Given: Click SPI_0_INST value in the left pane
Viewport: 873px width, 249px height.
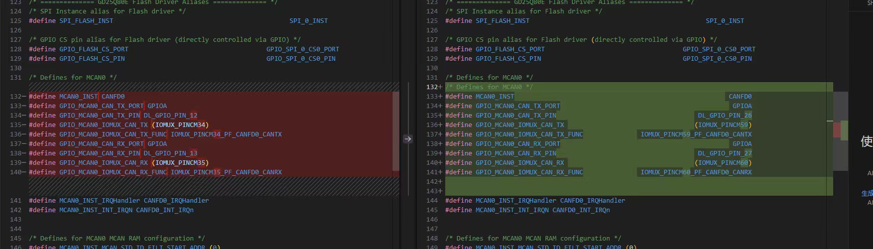Looking at the screenshot, I should (308, 20).
